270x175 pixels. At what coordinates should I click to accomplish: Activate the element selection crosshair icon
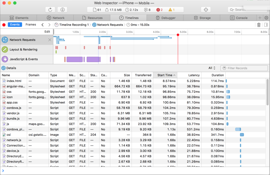pyautogui.click(x=206, y=10)
